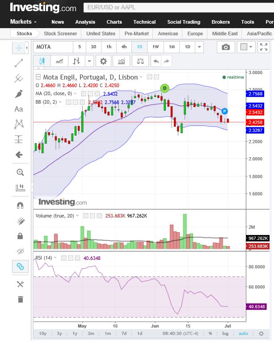Toggle auto scale mode
The height and width of the screenshot is (343, 274).
pos(243,334)
